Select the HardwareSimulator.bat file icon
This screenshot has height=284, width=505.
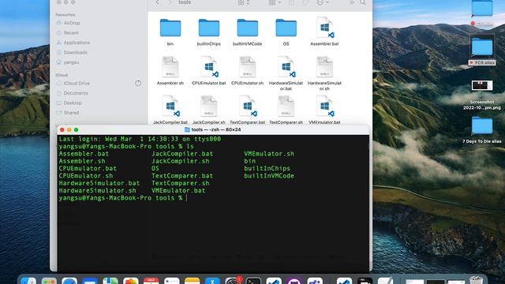[286, 67]
